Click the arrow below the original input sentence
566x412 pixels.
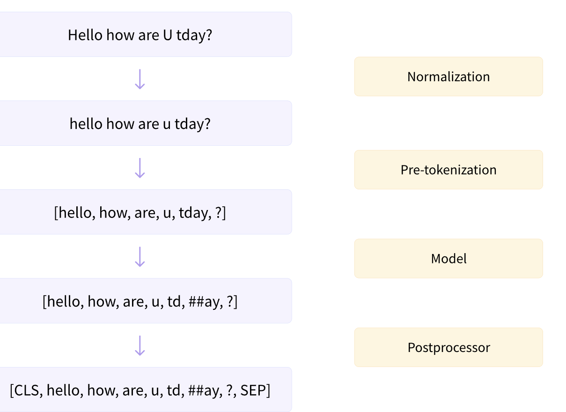pyautogui.click(x=140, y=79)
